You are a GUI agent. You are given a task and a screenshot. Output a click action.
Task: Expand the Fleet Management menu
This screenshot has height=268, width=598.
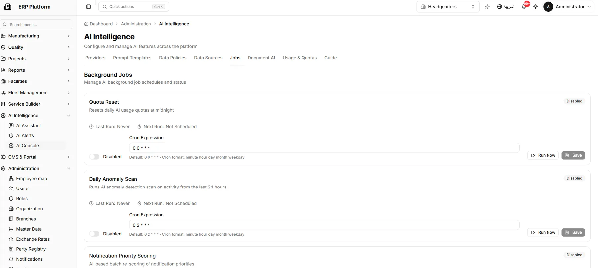click(36, 93)
